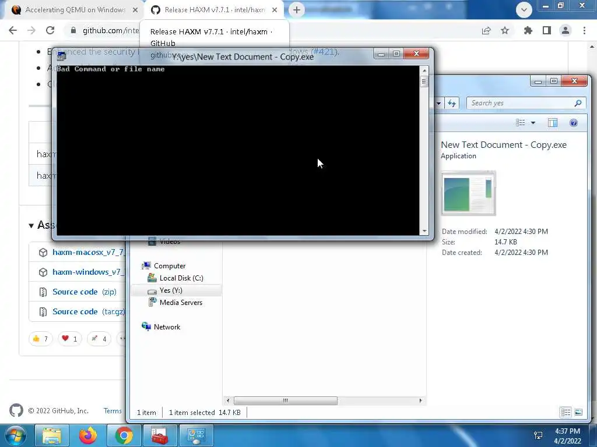
Task: Open Windows Explorer from taskbar
Action: tap(52, 435)
